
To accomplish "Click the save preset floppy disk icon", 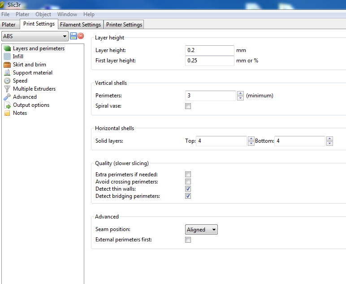I will (73, 36).
